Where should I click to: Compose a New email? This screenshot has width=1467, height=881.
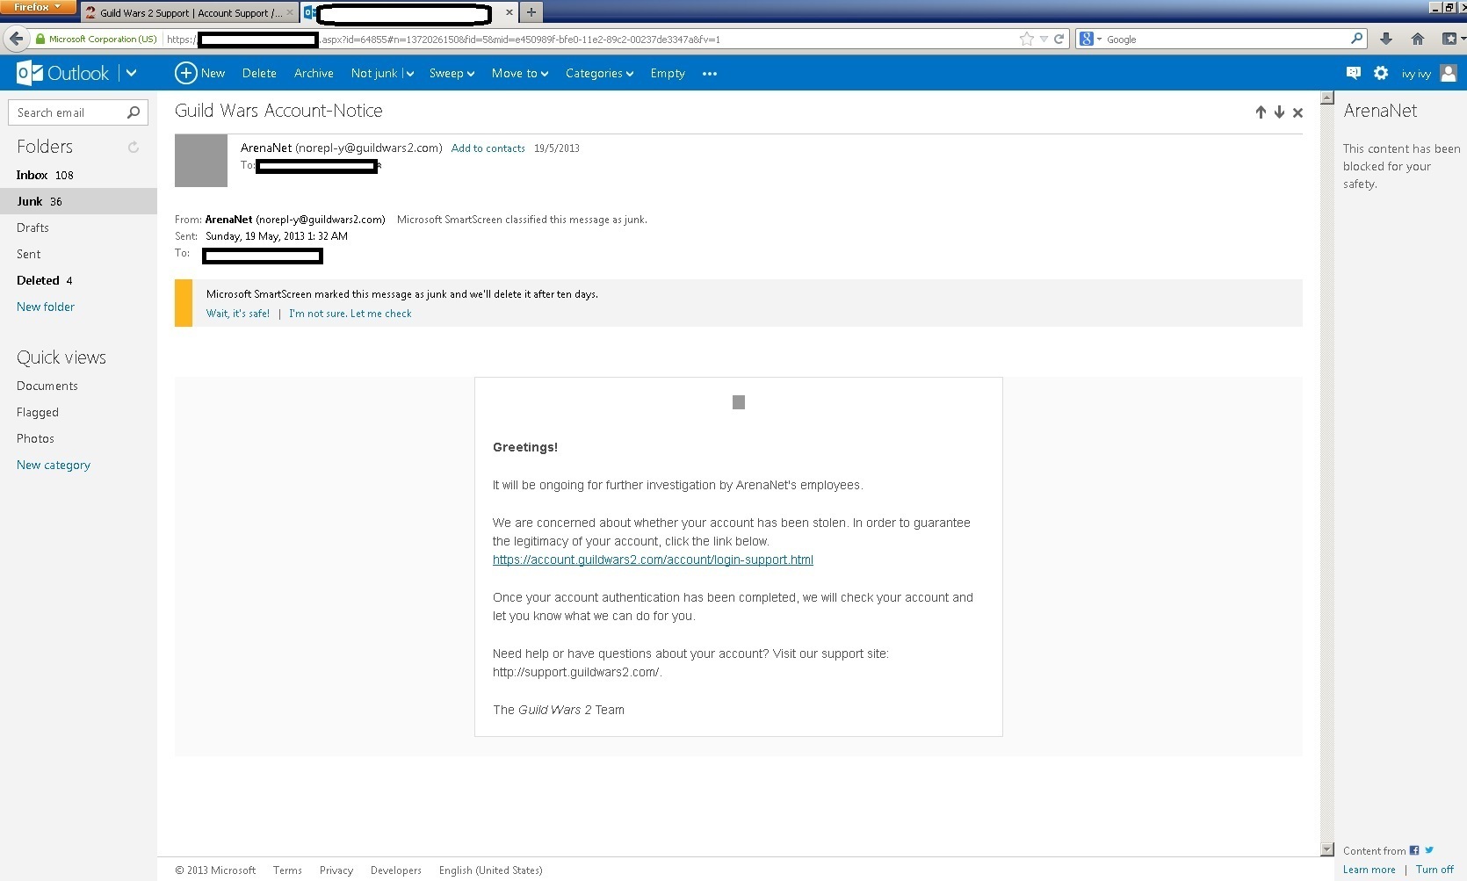coord(200,73)
